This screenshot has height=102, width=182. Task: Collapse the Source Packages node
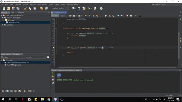click(x=3, y=18)
